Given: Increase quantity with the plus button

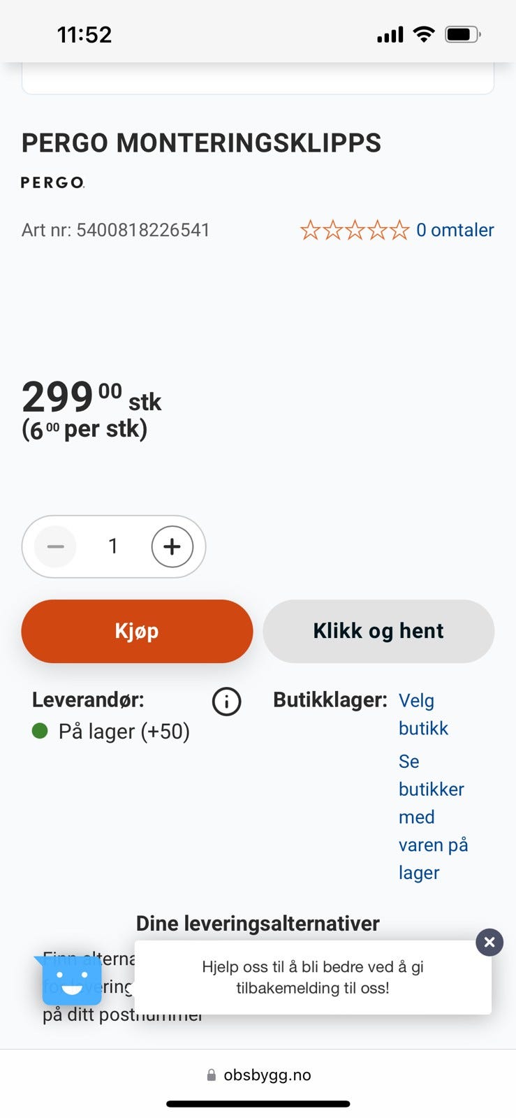Looking at the screenshot, I should click(172, 546).
